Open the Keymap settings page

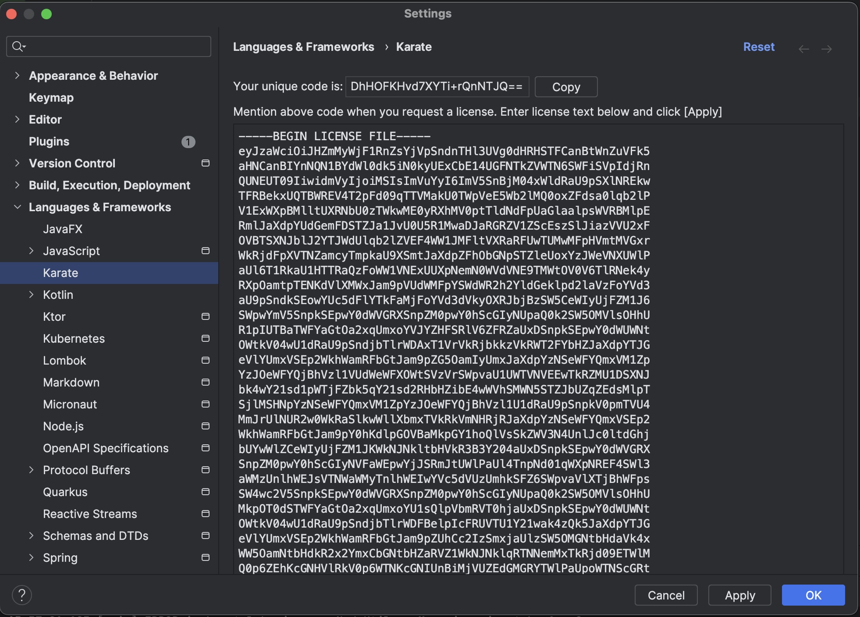coord(51,98)
